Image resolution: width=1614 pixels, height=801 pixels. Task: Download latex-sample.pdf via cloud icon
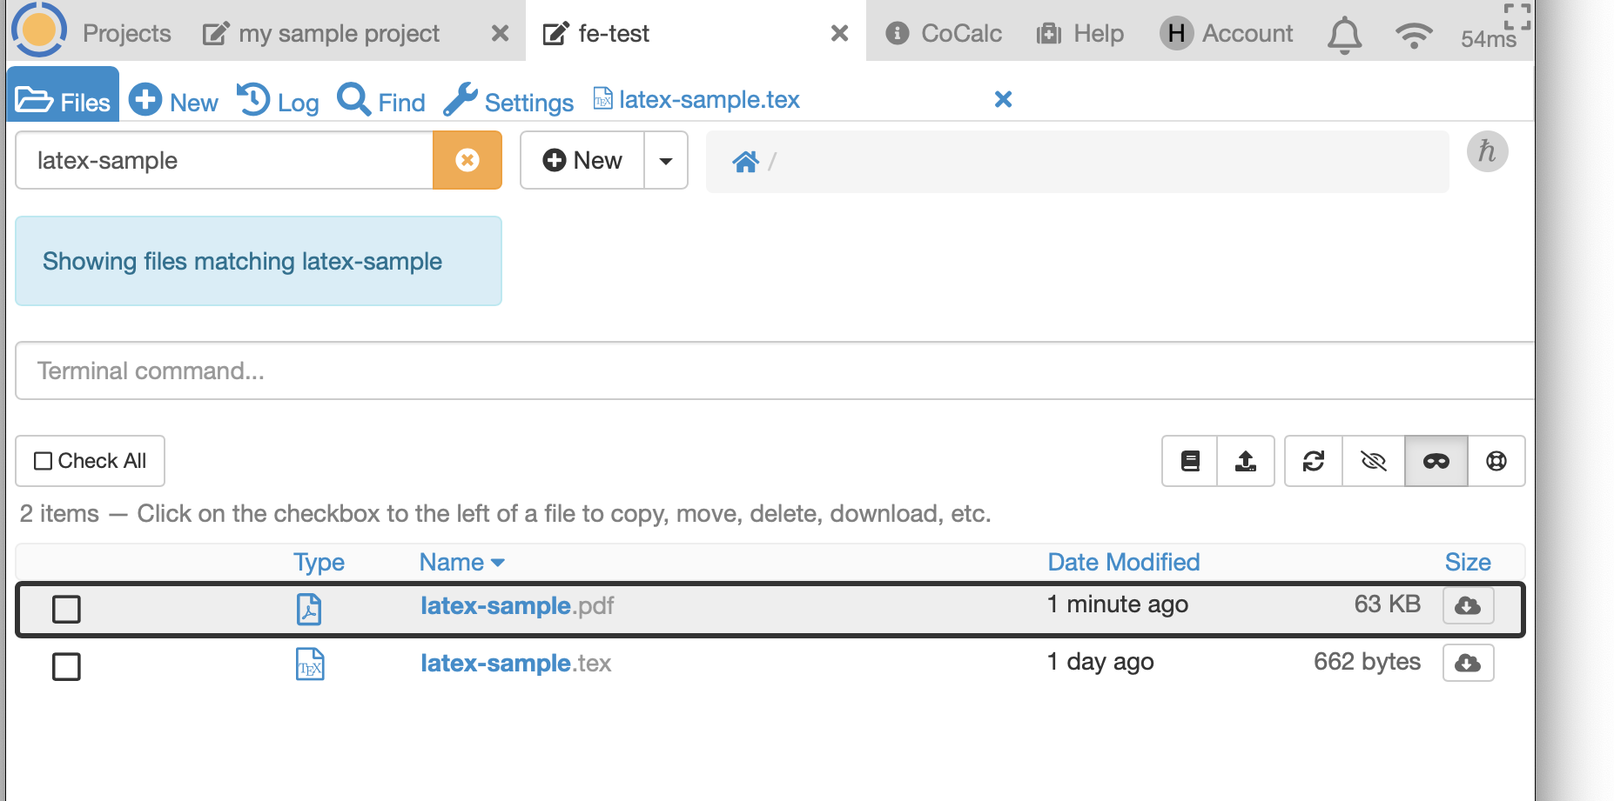(1468, 605)
